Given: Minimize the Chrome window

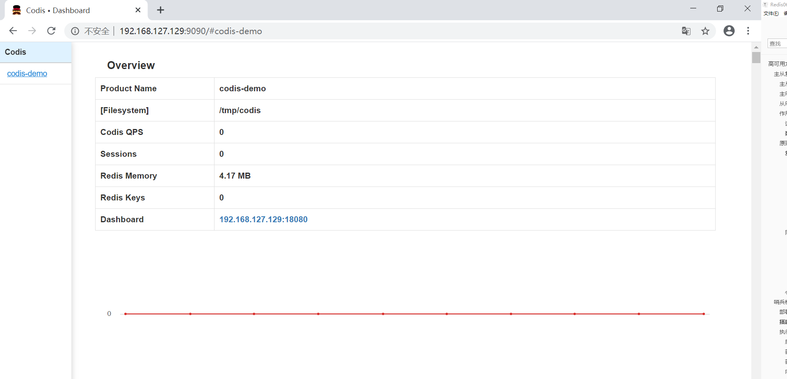Looking at the screenshot, I should pos(693,9).
